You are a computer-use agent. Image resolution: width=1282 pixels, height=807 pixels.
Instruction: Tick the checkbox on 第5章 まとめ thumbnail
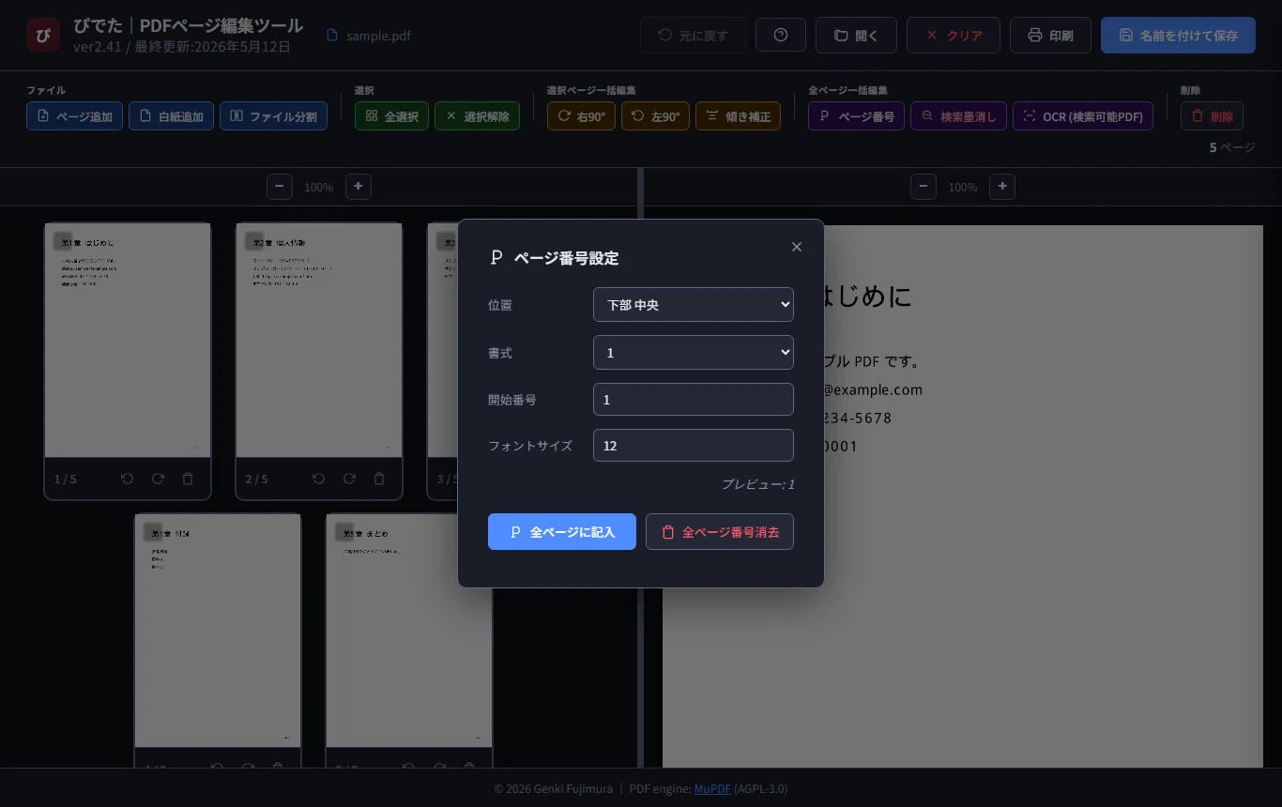coord(344,532)
